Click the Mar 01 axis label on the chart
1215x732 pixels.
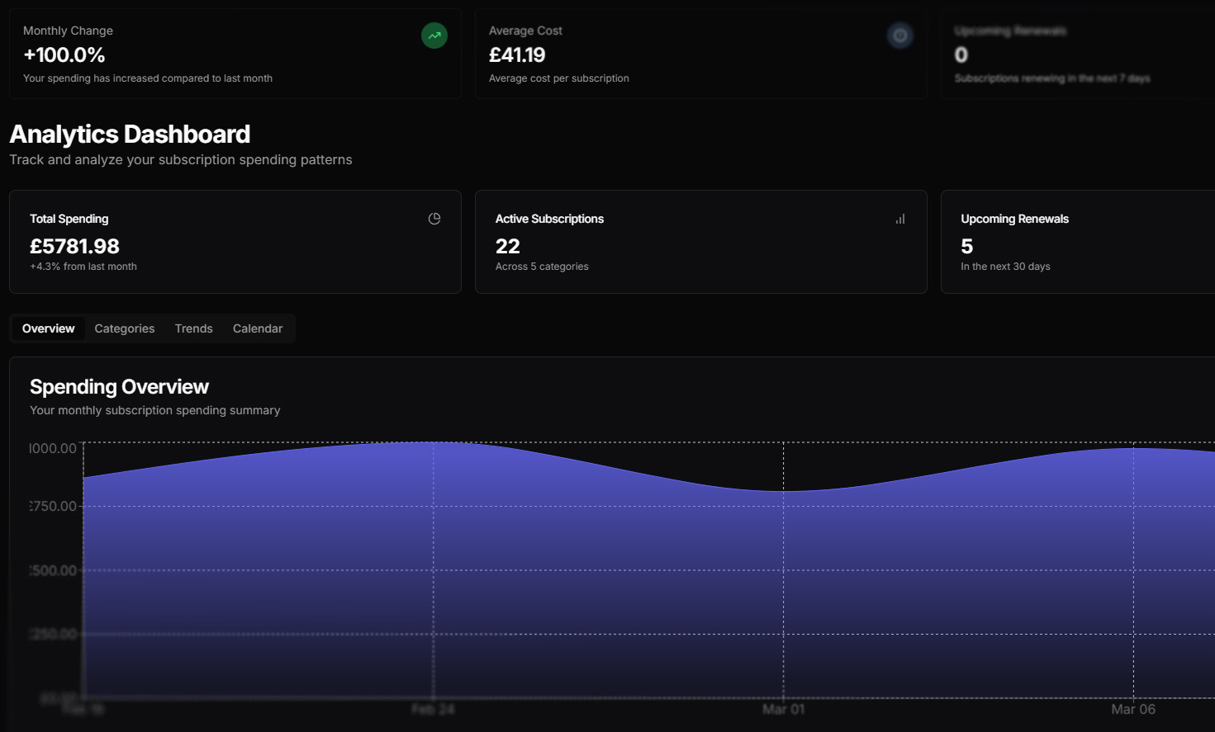[782, 708]
